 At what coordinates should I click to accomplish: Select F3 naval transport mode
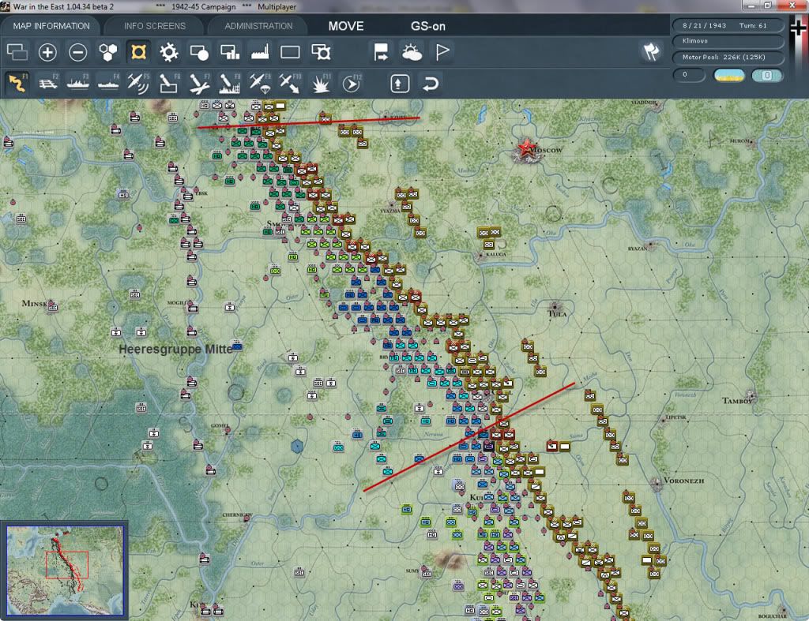click(x=78, y=83)
